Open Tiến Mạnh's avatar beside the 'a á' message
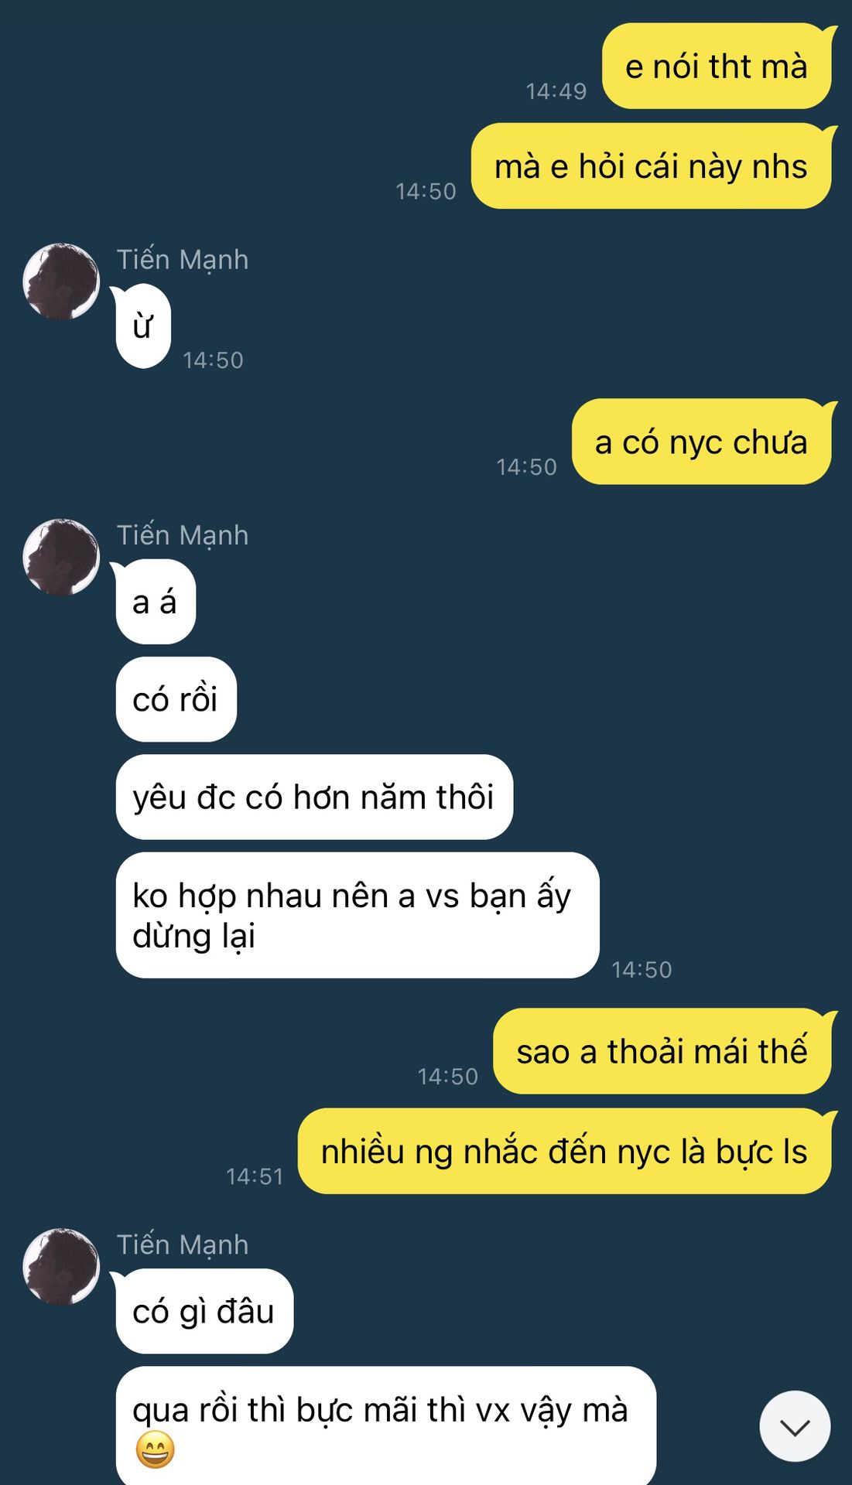 pos(61,557)
